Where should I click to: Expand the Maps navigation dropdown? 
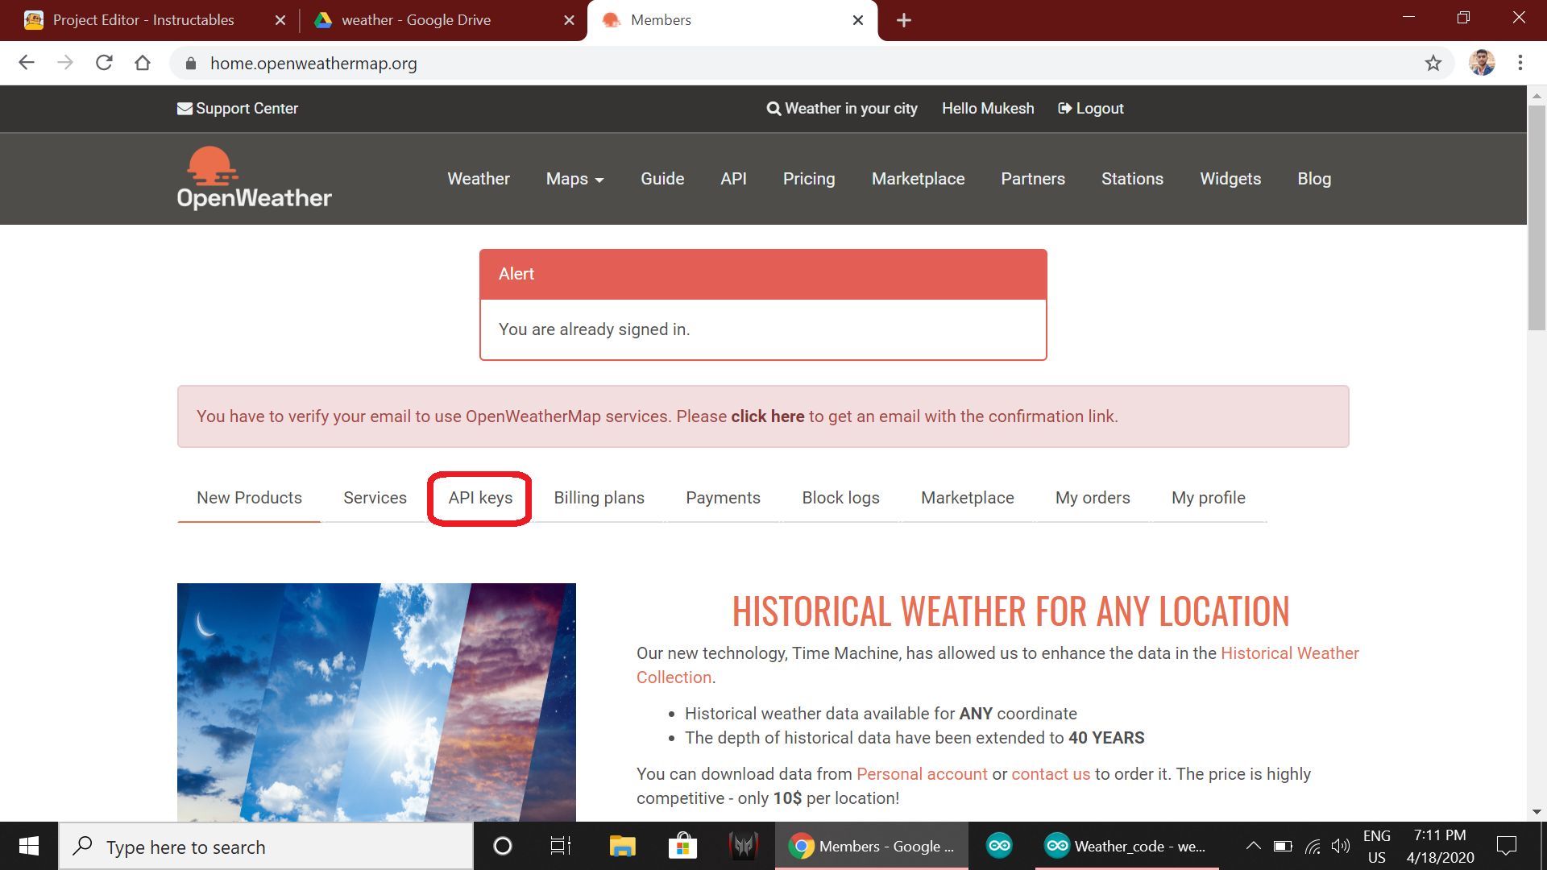pyautogui.click(x=574, y=179)
